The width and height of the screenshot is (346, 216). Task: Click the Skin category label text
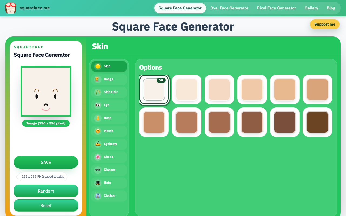107,66
